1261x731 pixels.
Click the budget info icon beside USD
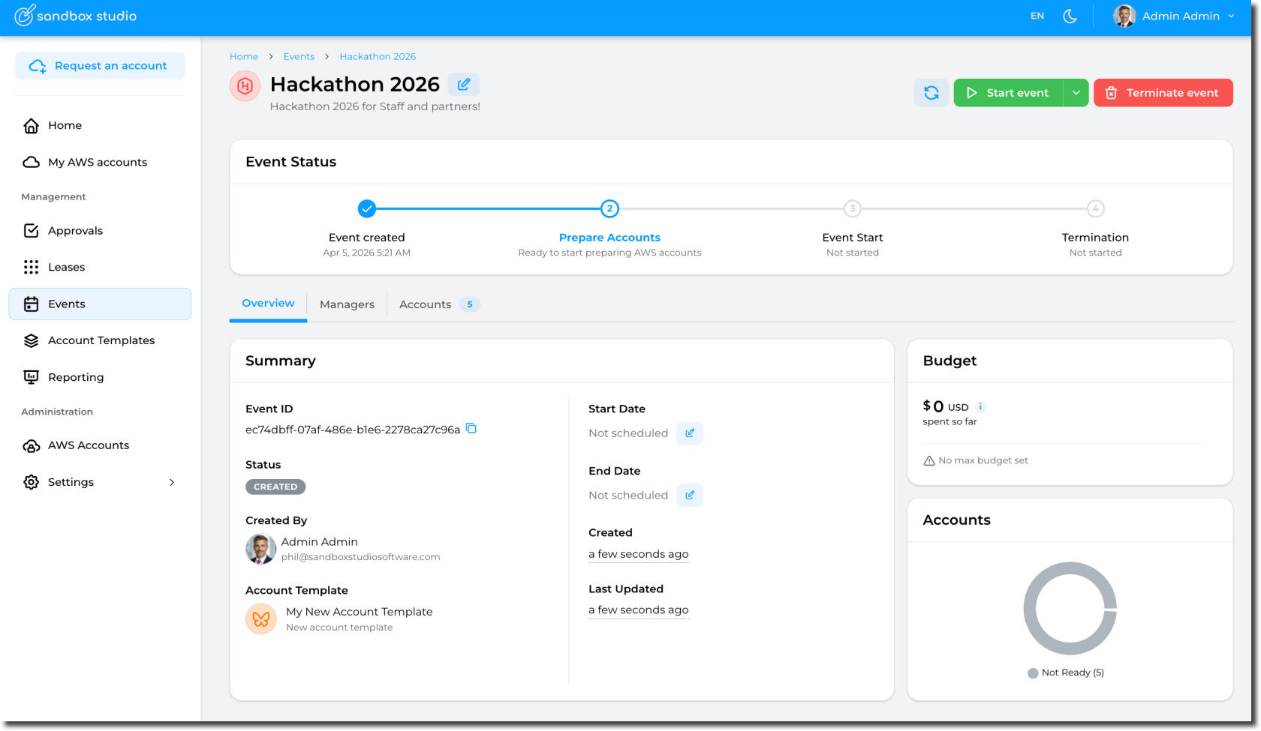(980, 407)
